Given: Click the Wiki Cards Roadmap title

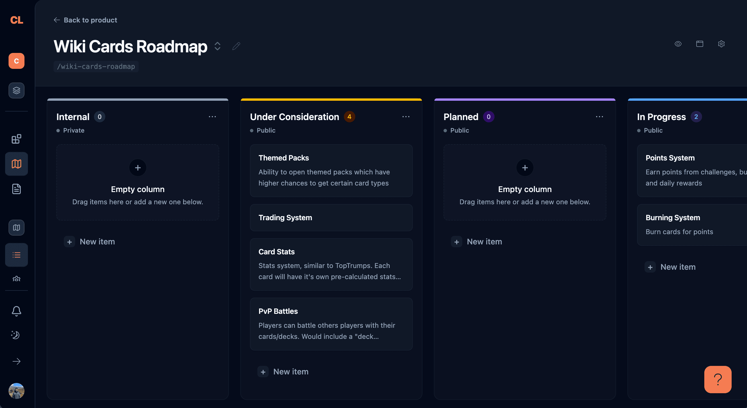Looking at the screenshot, I should [x=130, y=46].
